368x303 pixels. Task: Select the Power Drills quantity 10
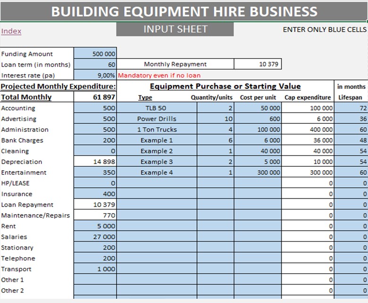(216, 119)
